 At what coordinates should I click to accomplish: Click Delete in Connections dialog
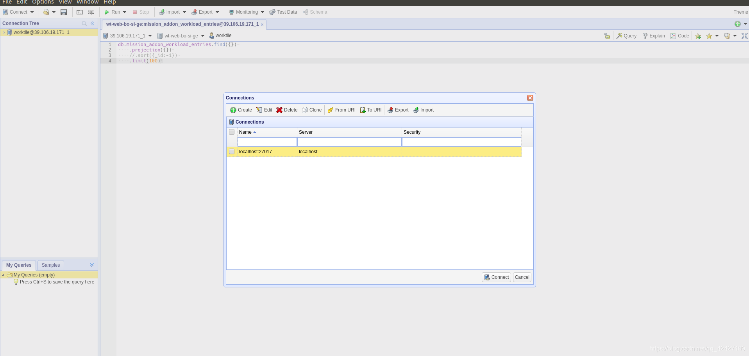click(x=287, y=110)
